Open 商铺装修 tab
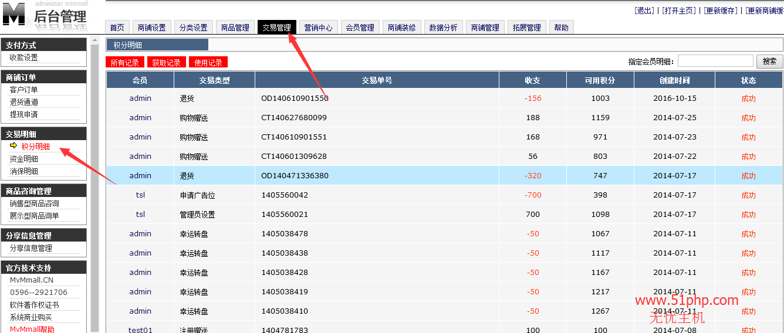 [401, 28]
